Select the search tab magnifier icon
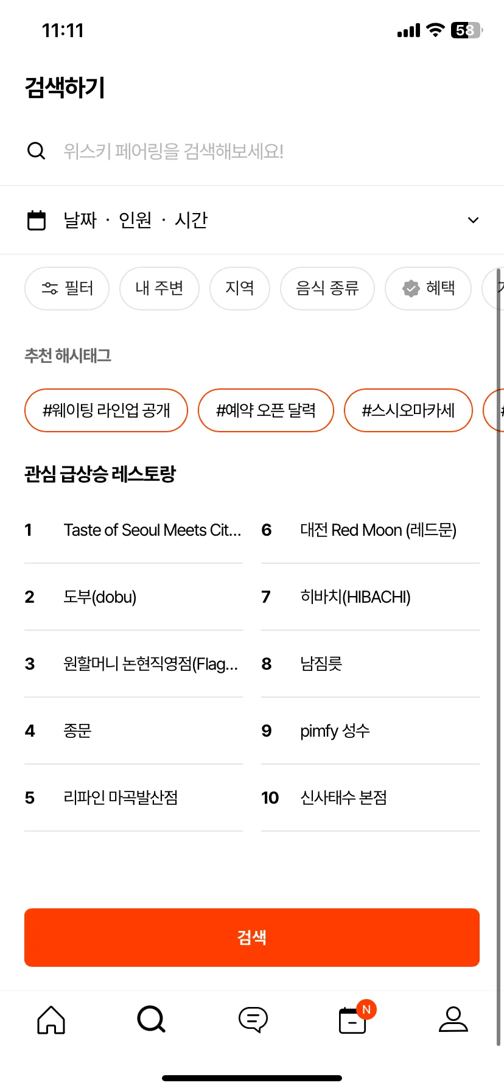 pos(152,1019)
